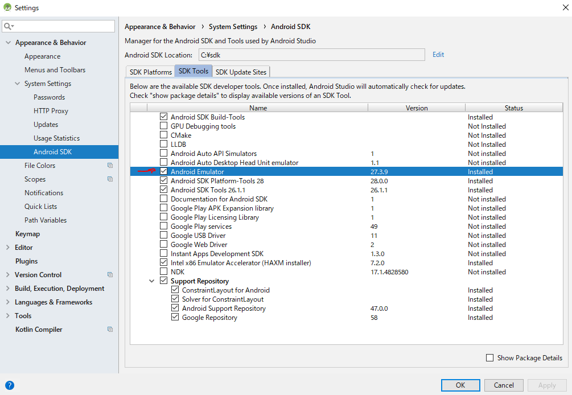Enable the CMake checkbox
The width and height of the screenshot is (572, 395).
coord(163,135)
